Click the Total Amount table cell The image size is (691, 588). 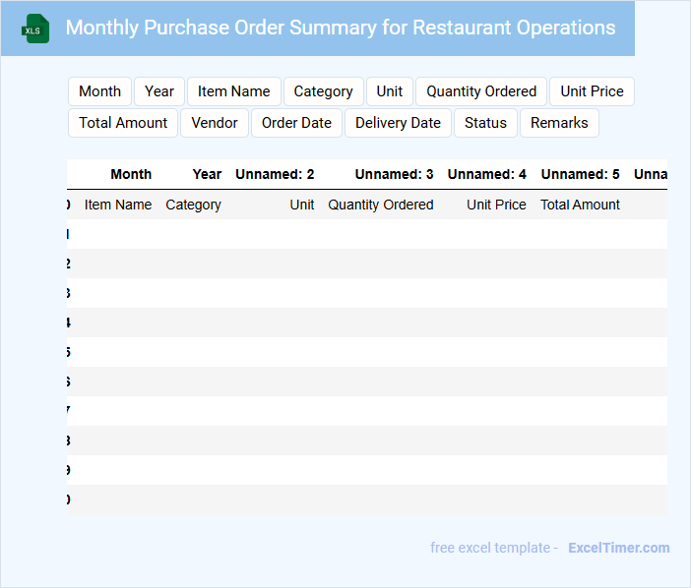[580, 205]
